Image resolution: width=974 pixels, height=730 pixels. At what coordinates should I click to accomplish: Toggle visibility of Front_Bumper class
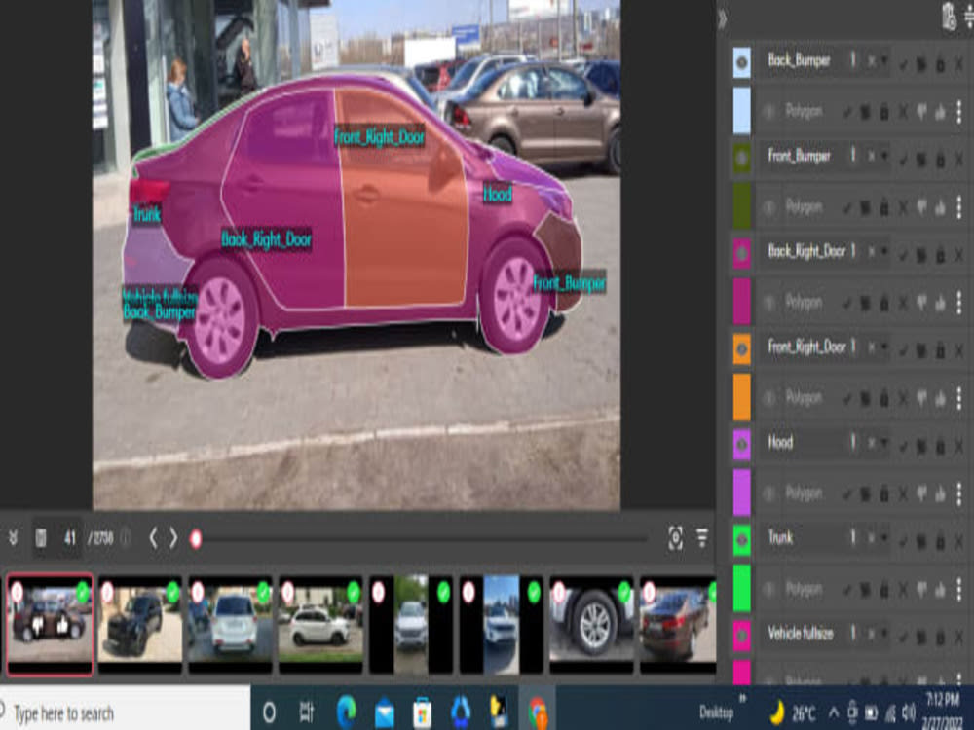coord(741,158)
